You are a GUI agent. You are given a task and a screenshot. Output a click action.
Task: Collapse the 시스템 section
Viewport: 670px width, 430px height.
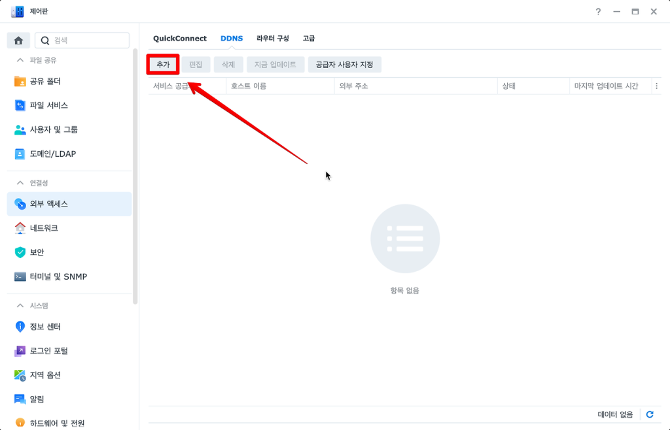pyautogui.click(x=20, y=305)
